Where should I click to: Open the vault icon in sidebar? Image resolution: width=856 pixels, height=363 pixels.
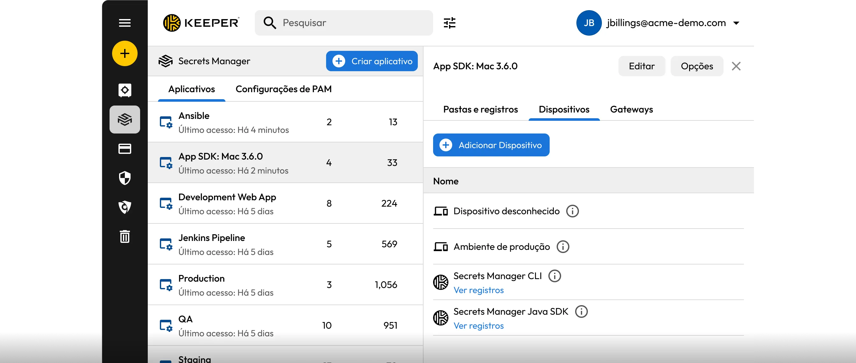pos(125,90)
